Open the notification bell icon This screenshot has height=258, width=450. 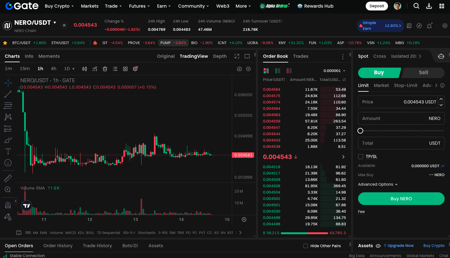click(x=429, y=26)
